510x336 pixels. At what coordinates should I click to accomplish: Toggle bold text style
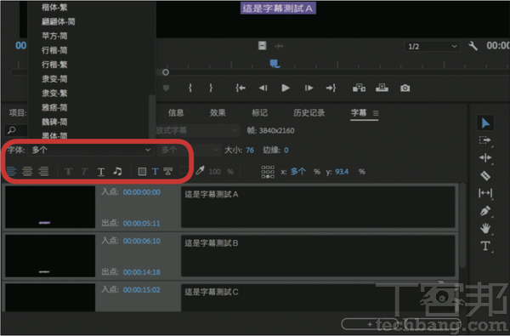click(x=68, y=171)
